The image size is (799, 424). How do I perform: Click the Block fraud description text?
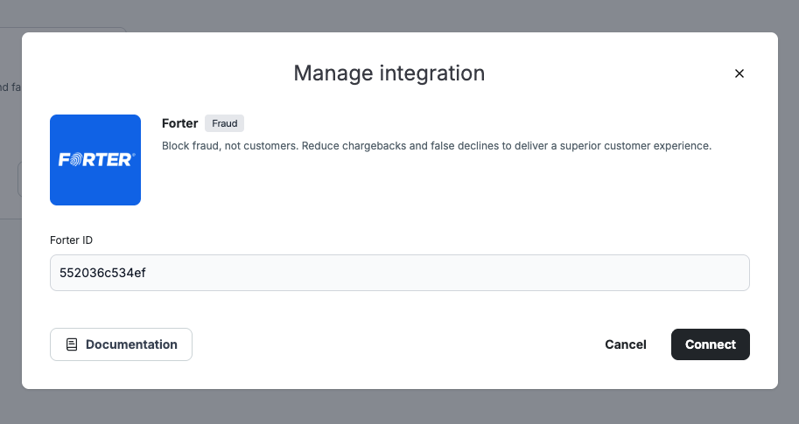pos(436,146)
